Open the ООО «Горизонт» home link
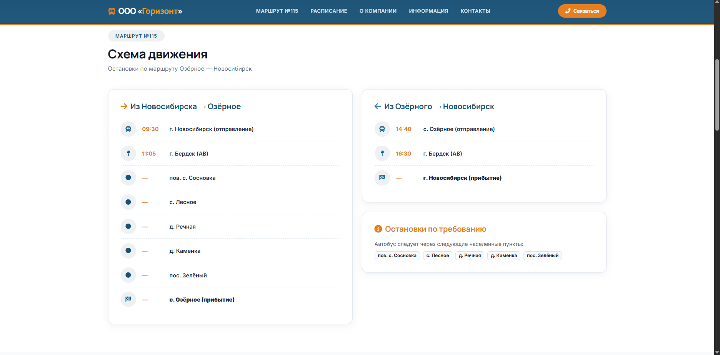Image resolution: width=720 pixels, height=355 pixels. [145, 11]
